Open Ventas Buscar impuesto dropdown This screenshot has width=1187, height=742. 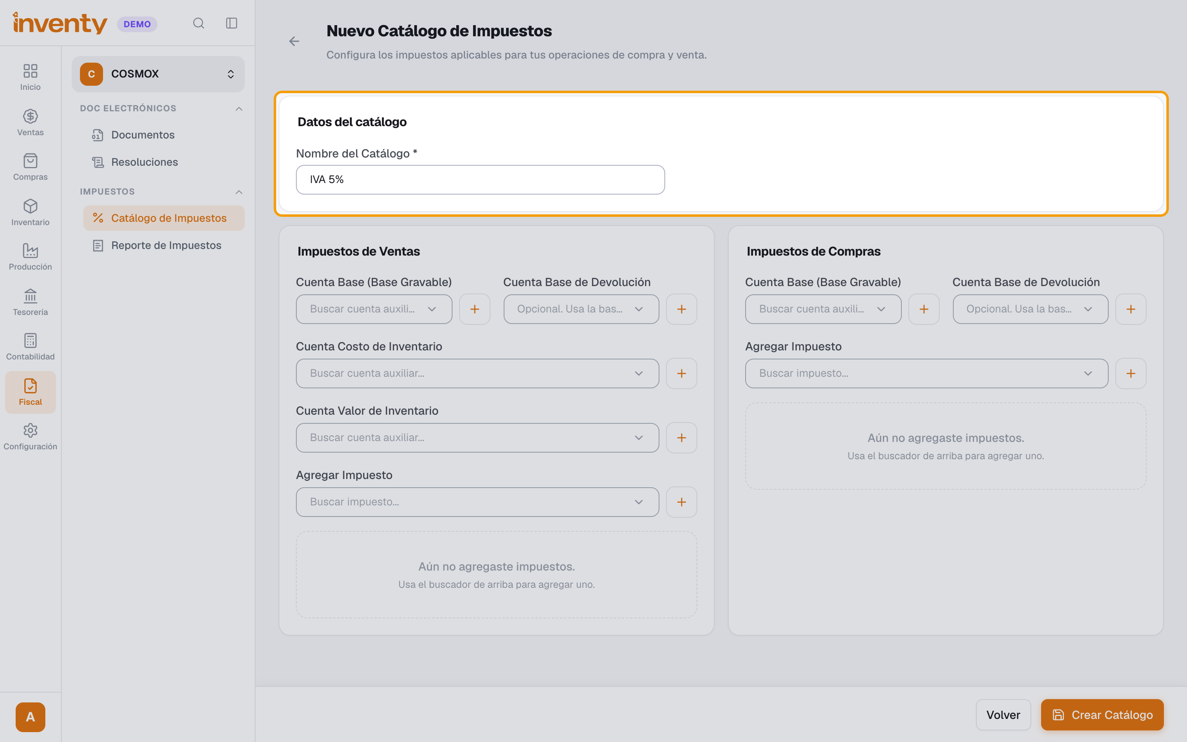coord(477,502)
